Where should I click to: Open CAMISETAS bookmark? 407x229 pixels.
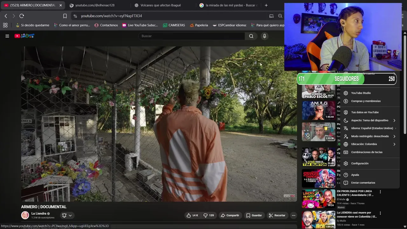174,25
